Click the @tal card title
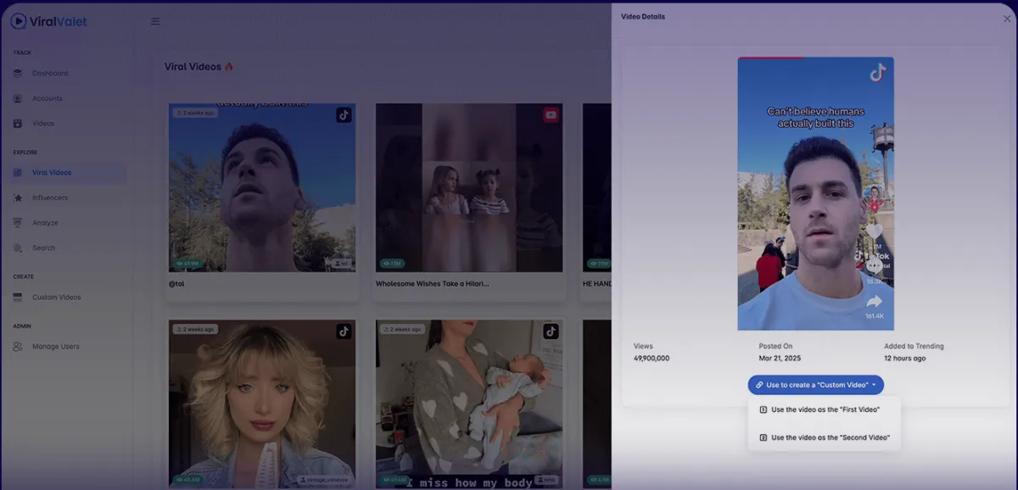 tap(176, 284)
